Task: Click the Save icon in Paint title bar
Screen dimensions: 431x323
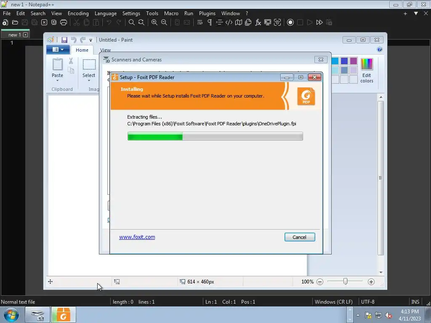Action: (64, 40)
